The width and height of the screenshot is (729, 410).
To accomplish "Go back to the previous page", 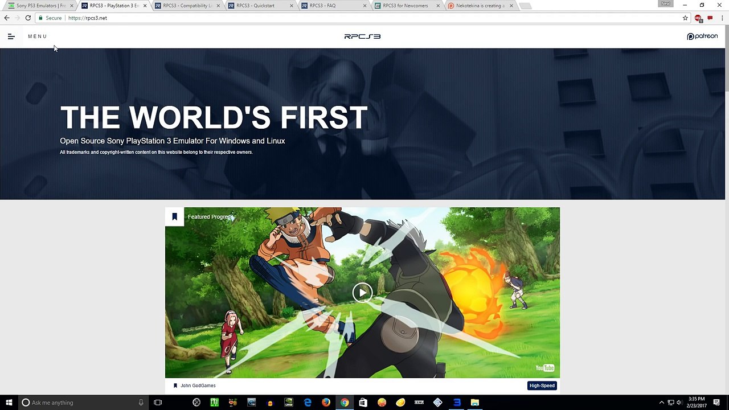I will point(7,18).
